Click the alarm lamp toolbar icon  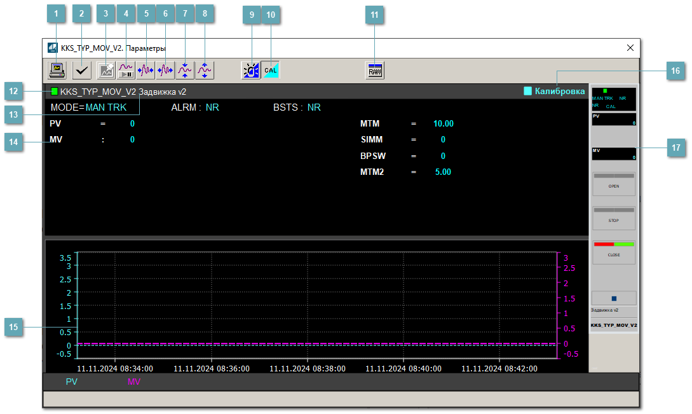251,70
